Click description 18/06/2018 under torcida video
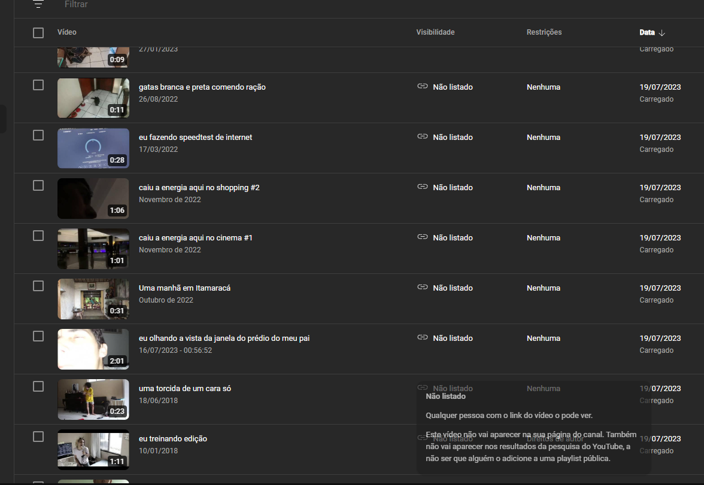704x485 pixels. [x=158, y=401]
